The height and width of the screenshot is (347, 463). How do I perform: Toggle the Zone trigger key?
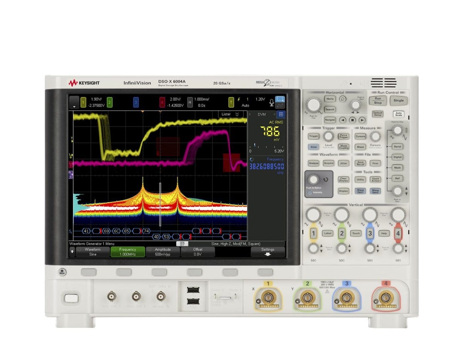(x=313, y=147)
